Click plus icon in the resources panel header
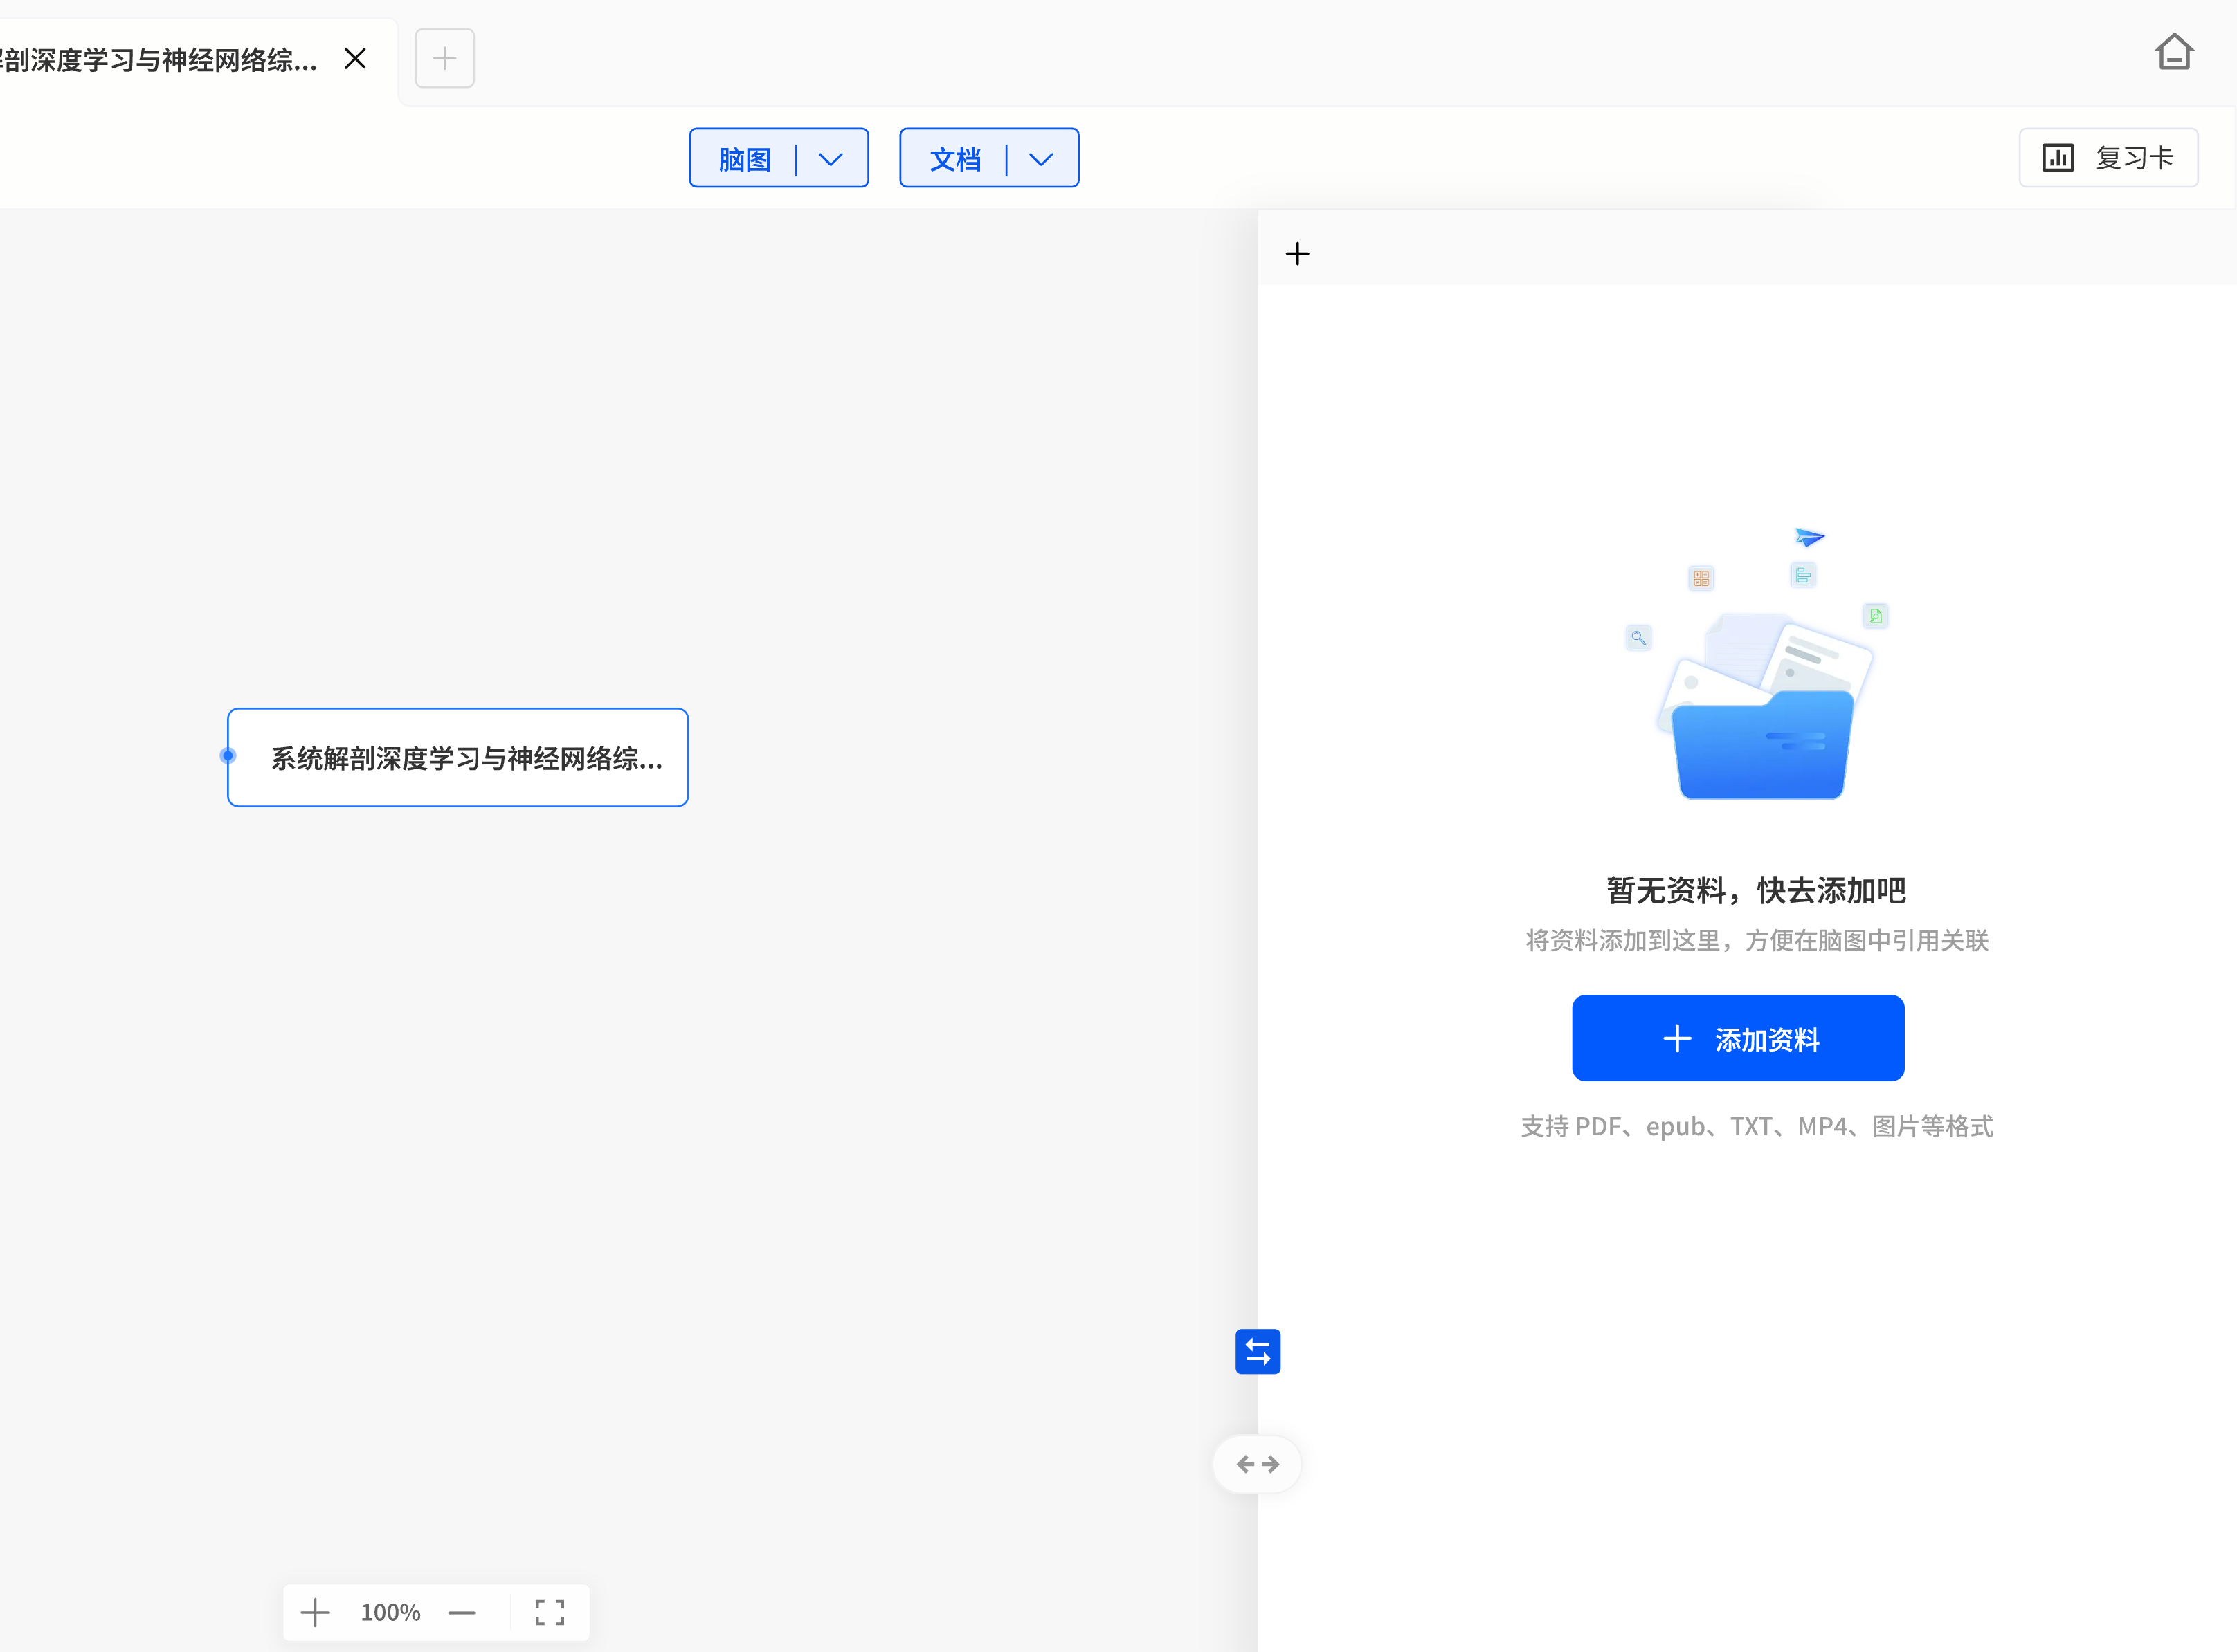This screenshot has width=2237, height=1652. (x=1296, y=254)
